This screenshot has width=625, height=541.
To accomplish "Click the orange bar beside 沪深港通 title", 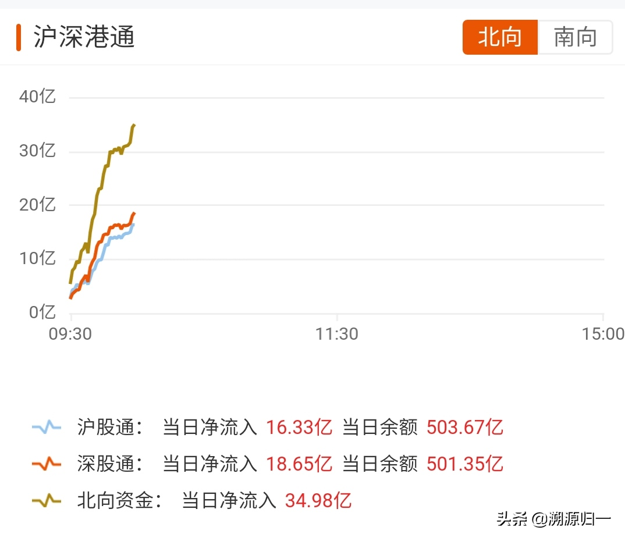I will (x=19, y=37).
